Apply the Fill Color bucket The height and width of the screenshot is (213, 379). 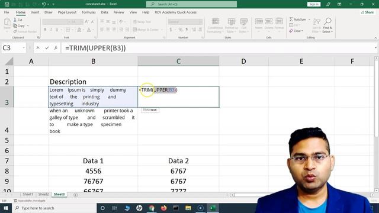[x=79, y=30]
